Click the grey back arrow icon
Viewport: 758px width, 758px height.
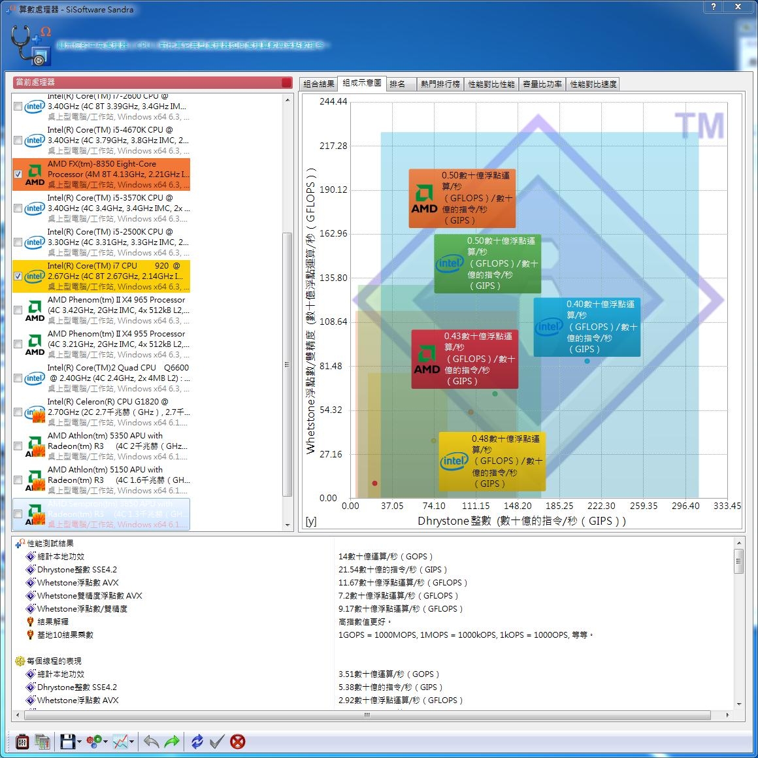point(152,741)
